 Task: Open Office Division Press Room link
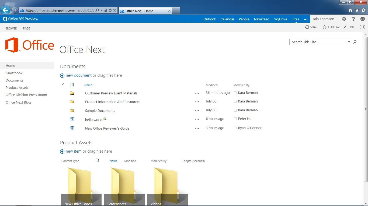[26, 95]
